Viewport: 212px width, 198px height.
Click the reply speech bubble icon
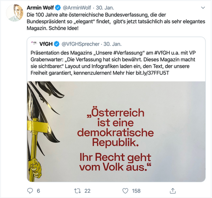pos(30,191)
